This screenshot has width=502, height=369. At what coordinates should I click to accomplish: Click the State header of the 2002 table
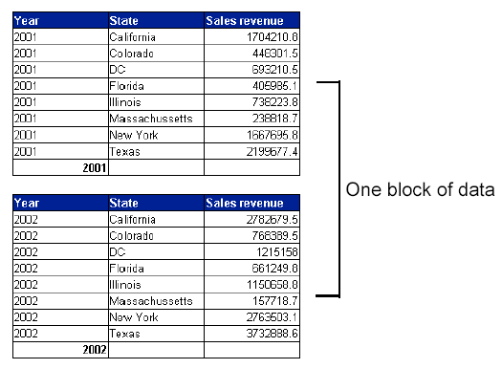(156, 203)
